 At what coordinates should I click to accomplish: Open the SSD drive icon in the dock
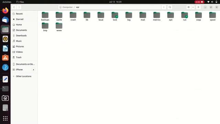5,108
